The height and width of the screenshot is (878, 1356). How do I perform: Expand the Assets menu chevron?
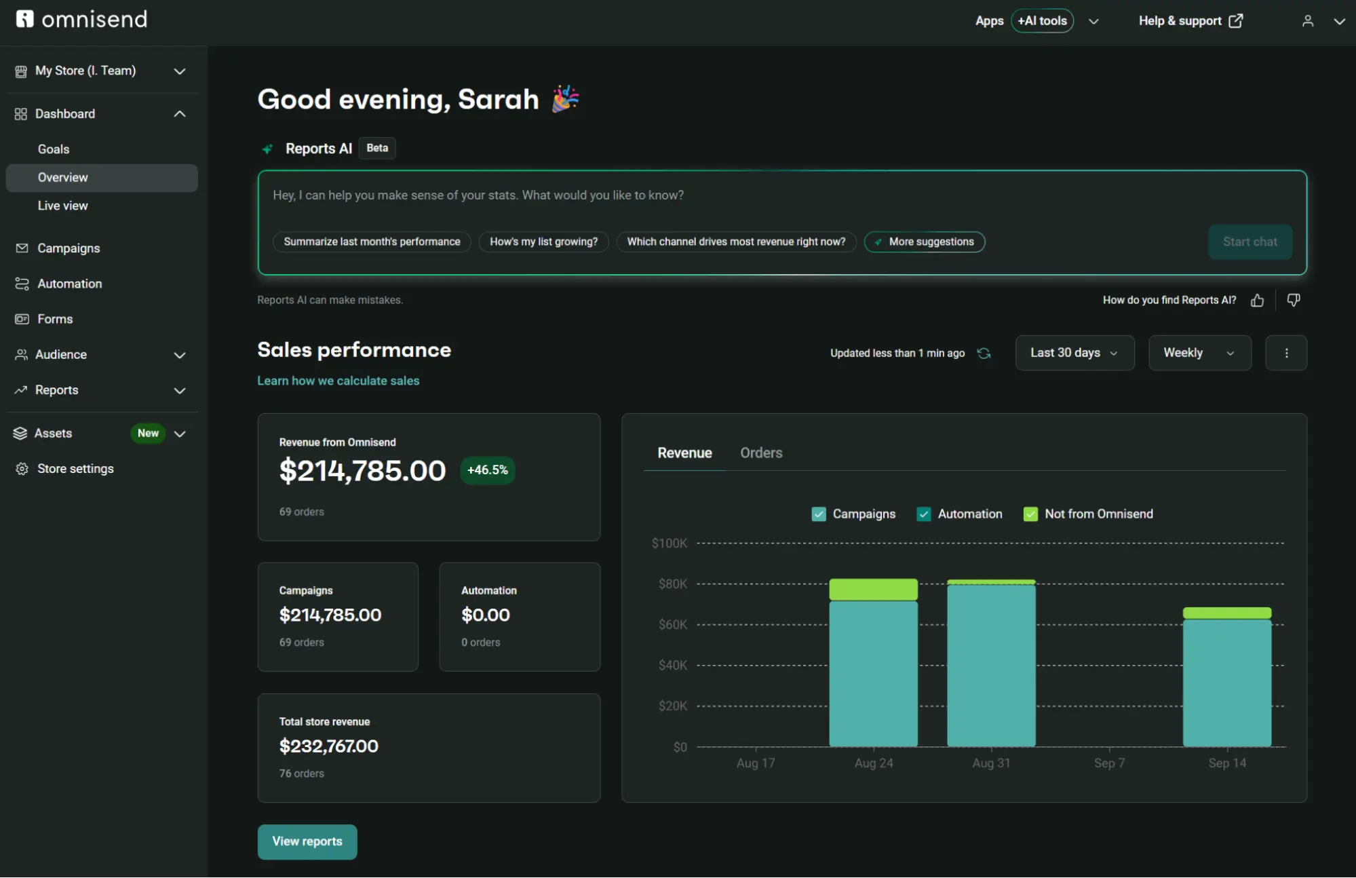pyautogui.click(x=180, y=434)
